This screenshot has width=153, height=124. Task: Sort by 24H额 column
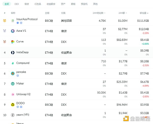(123, 13)
